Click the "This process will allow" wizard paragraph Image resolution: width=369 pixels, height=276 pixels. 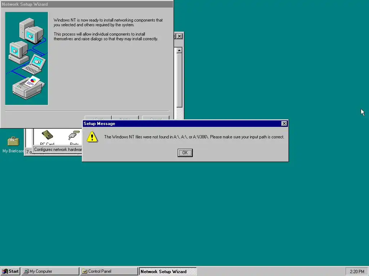(x=106, y=36)
